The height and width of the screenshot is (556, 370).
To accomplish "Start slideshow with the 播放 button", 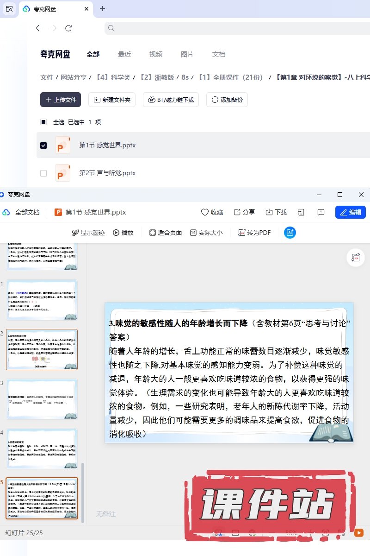I will [123, 233].
